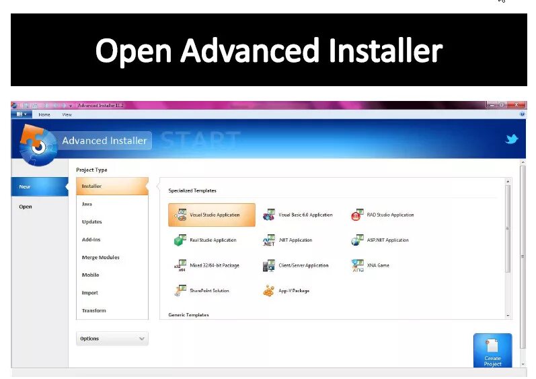Select the Add-Ins project type
Viewport: 536px width, 379px height.
[112, 240]
